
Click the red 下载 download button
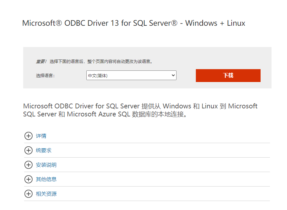228,75
